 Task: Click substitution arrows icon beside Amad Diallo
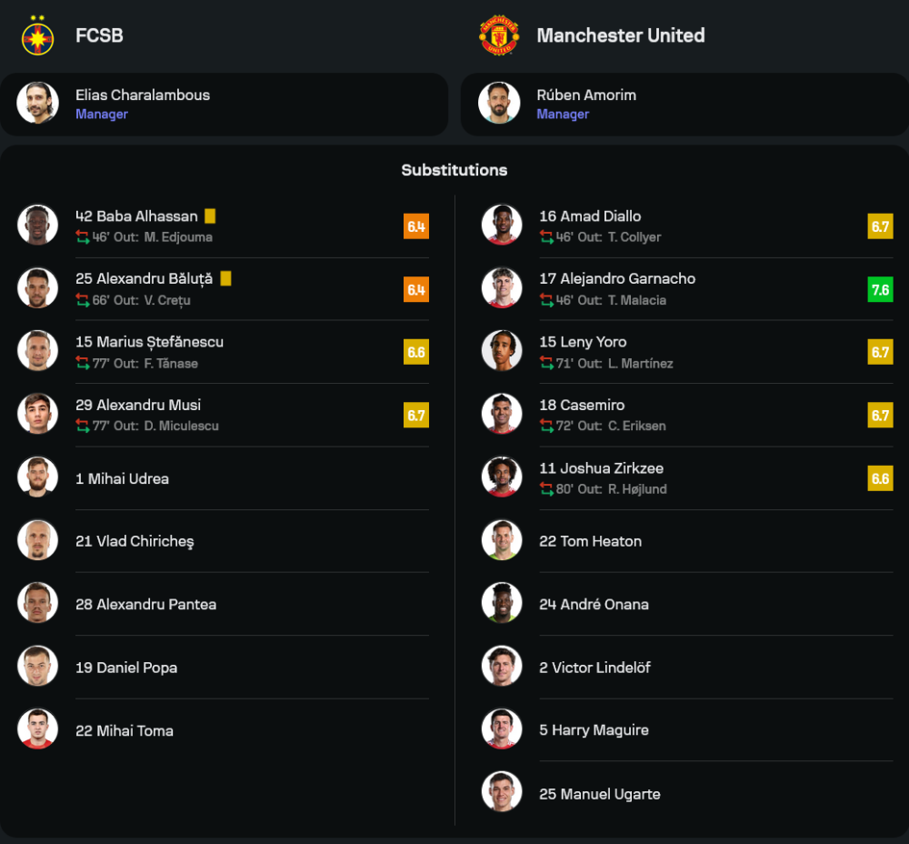(546, 237)
